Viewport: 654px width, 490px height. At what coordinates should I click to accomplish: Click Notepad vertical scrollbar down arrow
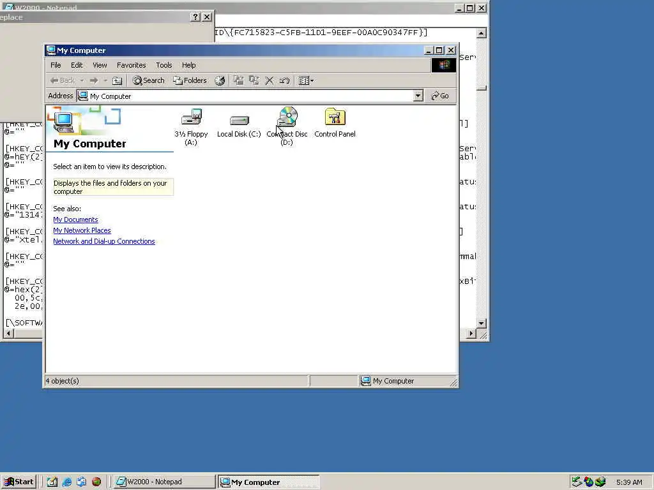tap(482, 323)
